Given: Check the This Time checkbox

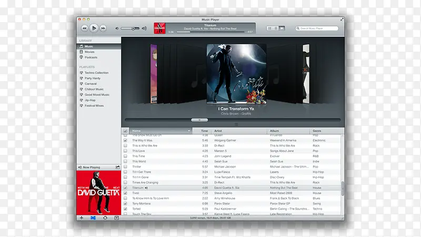Looking at the screenshot, I should coord(125,156).
